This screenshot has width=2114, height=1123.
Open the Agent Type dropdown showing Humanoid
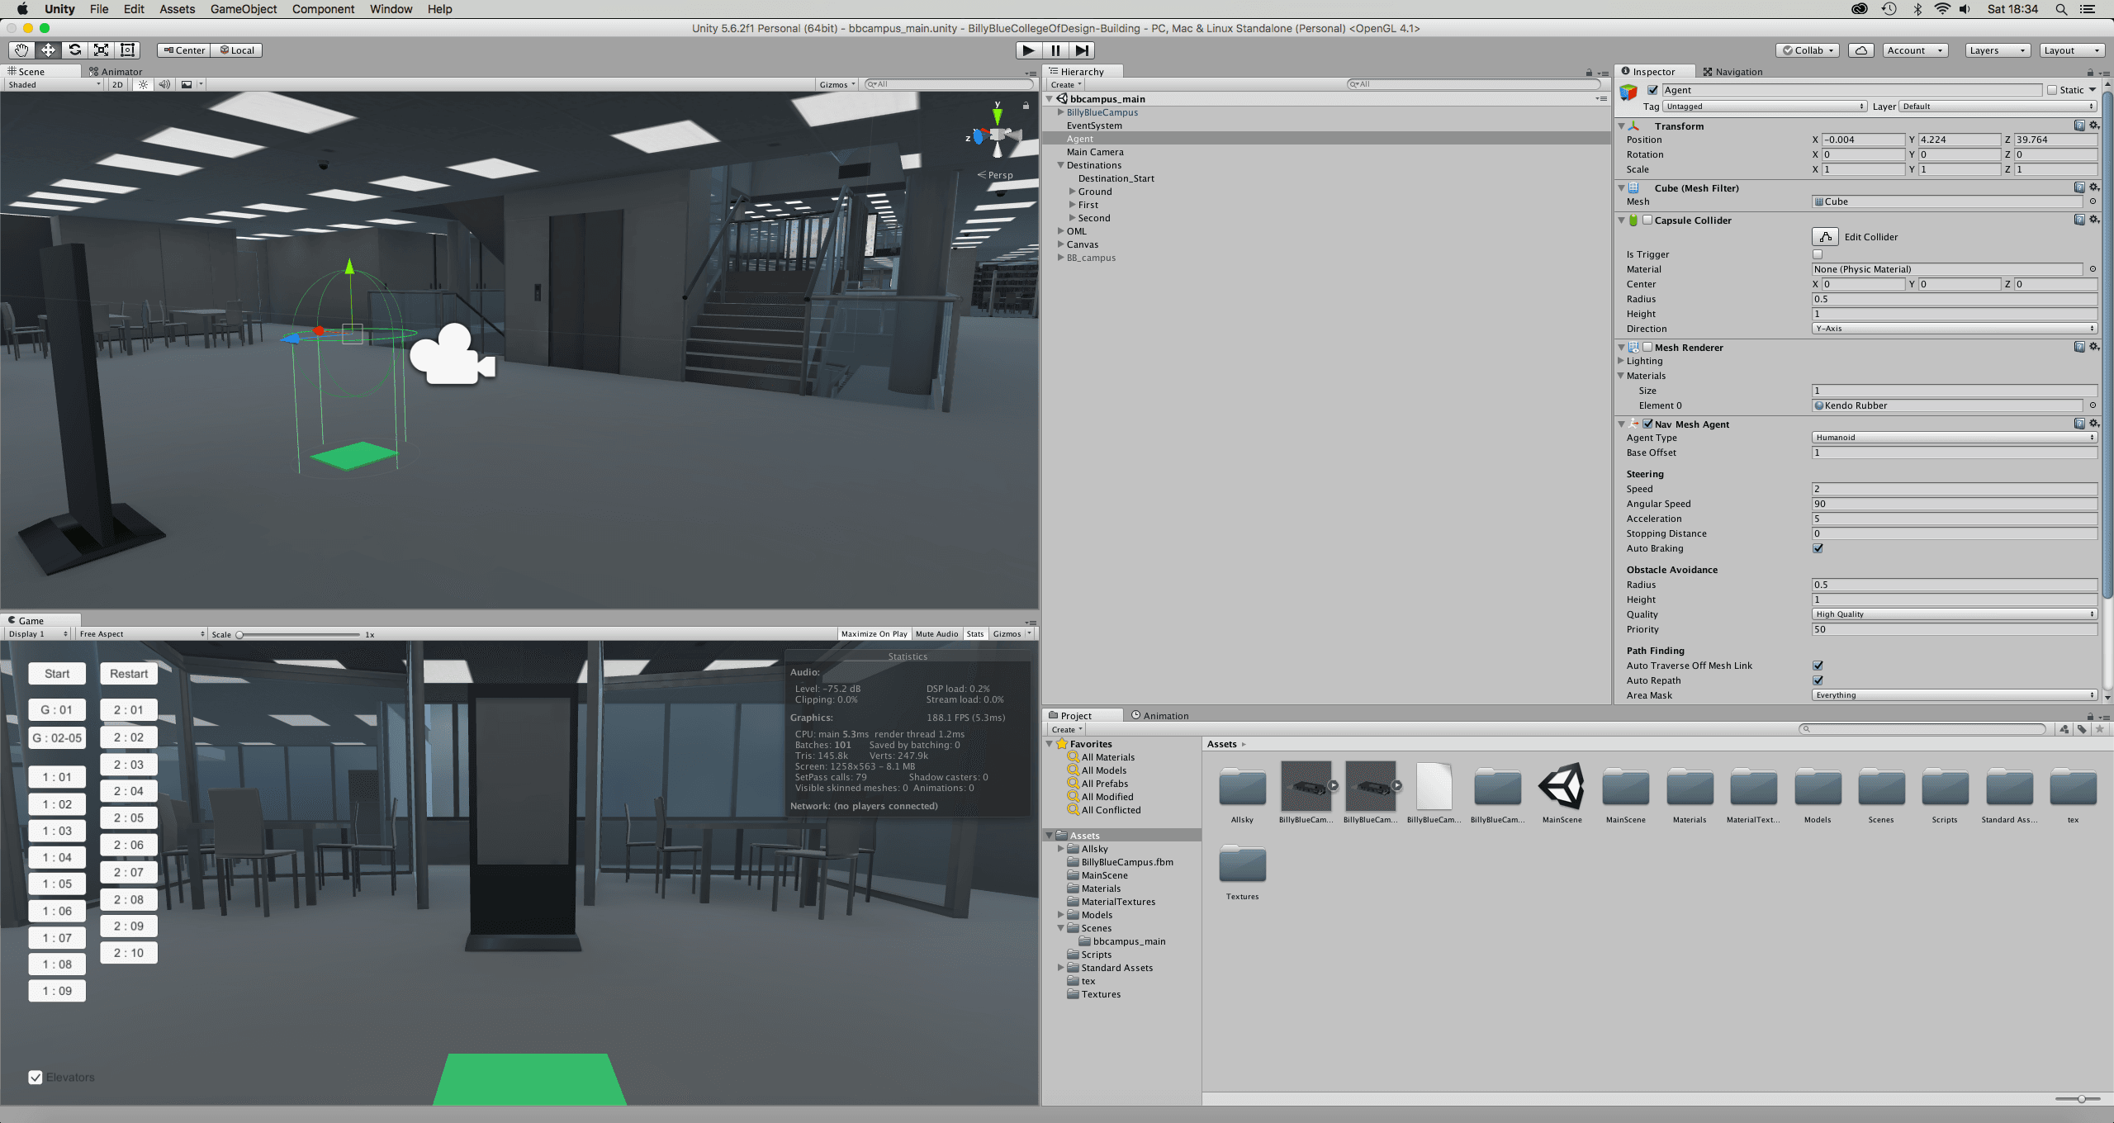click(x=1953, y=437)
